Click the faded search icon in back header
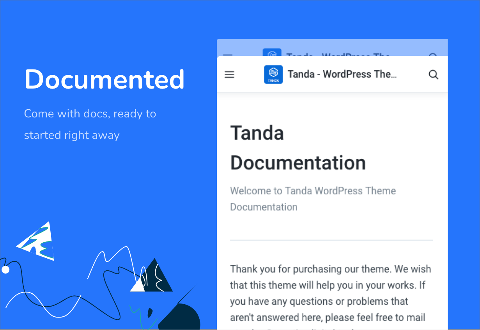This screenshot has width=480, height=330. pos(433,55)
